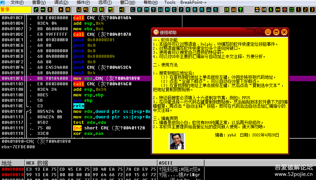Viewport: 316px width, 180px height.
Task: Click the up-down arrows toolbar icon
Action: click(x=264, y=9)
